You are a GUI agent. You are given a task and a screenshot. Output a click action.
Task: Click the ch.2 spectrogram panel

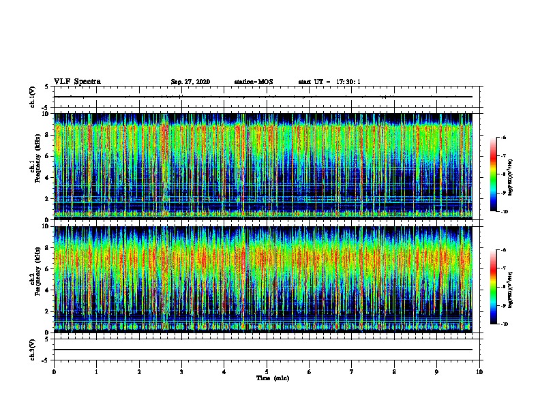(263, 279)
